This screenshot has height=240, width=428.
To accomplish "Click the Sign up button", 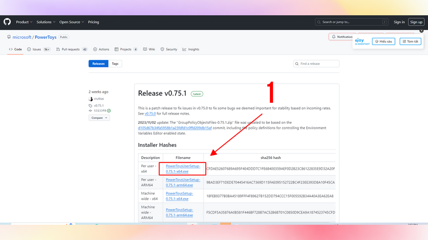I will (416, 22).
